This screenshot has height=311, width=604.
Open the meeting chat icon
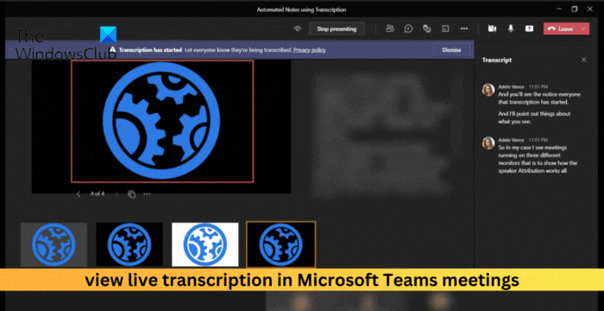pos(408,29)
